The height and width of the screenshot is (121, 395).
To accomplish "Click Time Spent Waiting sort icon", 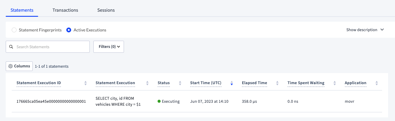I will (334, 83).
